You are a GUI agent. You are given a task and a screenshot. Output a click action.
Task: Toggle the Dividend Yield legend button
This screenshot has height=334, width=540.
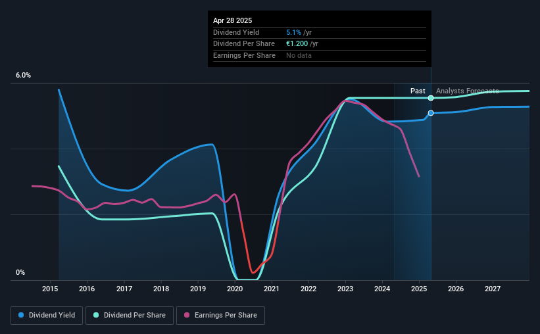47,316
